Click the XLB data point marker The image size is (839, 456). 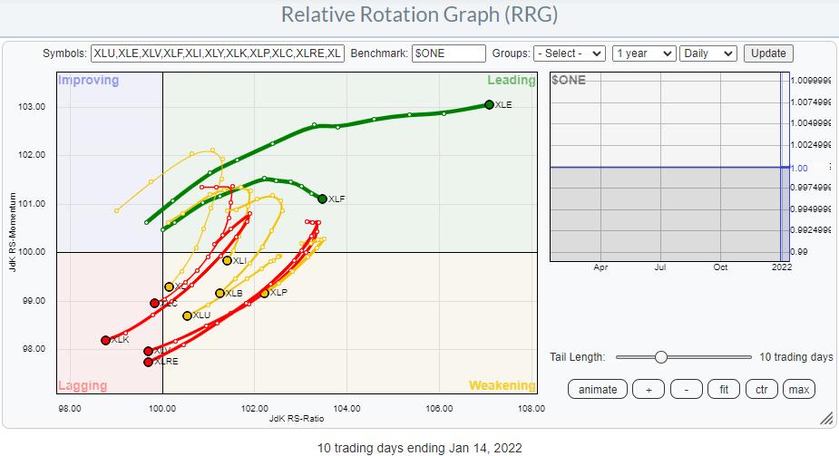pyautogui.click(x=220, y=293)
